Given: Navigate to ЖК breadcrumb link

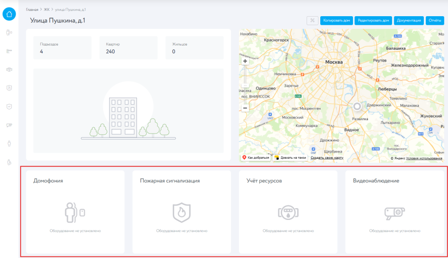Looking at the screenshot, I should [x=46, y=9].
